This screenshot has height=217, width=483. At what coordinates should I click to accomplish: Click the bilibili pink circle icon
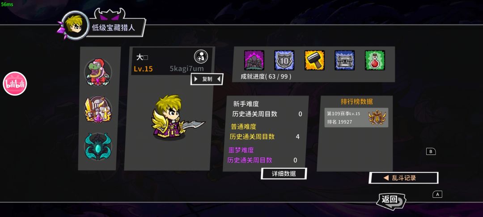(15, 83)
